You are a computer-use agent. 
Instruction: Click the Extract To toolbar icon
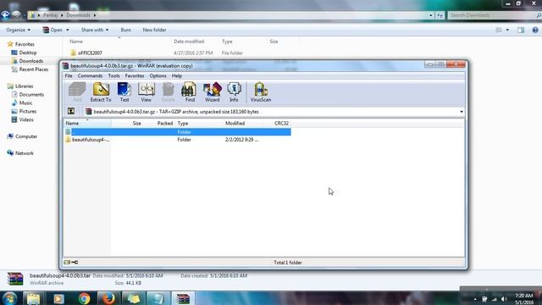101,92
